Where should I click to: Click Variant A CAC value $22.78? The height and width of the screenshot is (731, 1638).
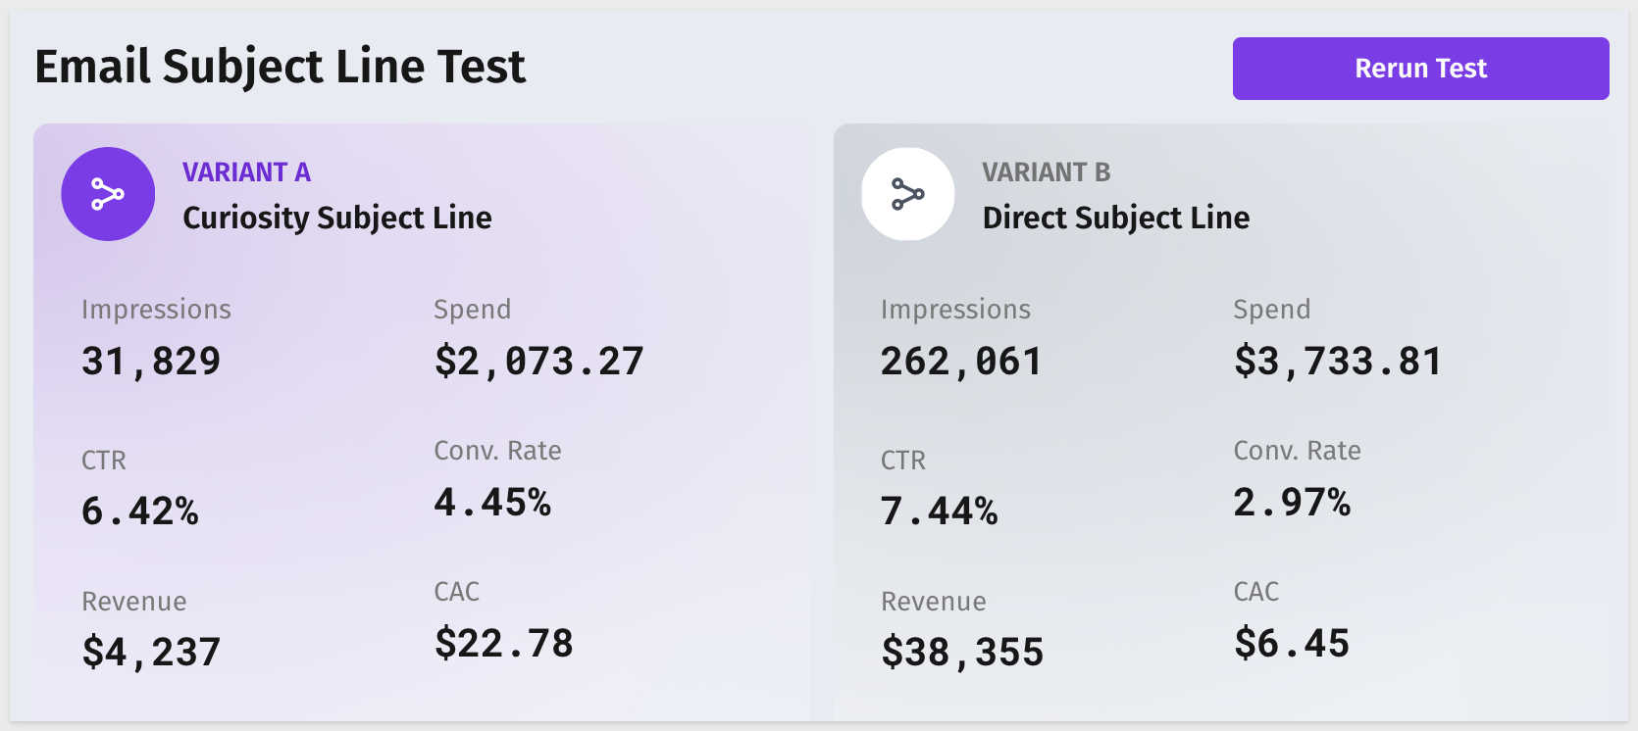(504, 644)
